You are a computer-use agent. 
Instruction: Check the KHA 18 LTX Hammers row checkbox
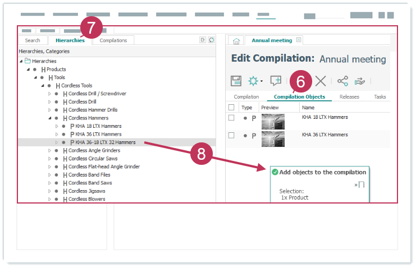(231, 118)
